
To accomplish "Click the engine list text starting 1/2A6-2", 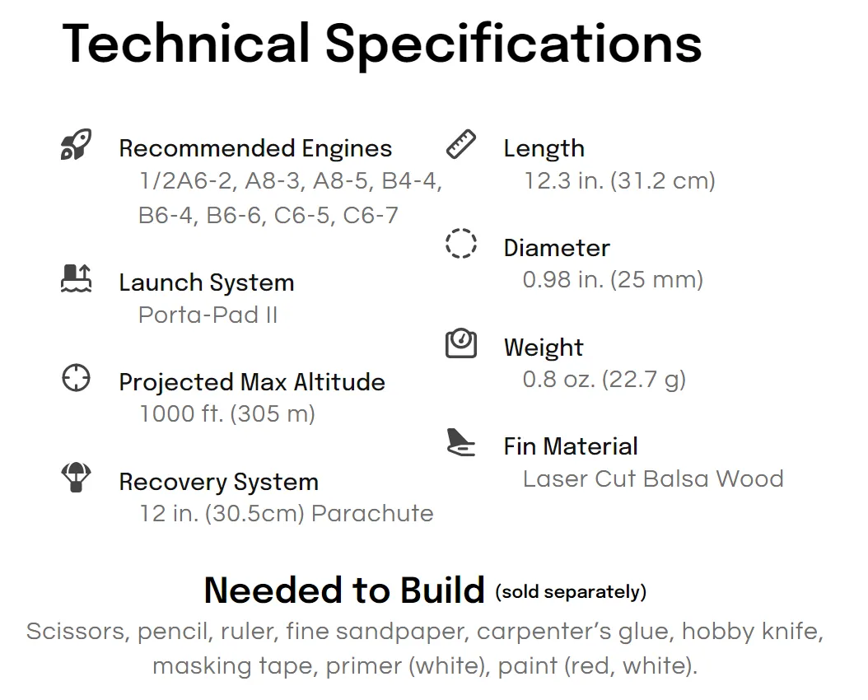I will coord(290,198).
